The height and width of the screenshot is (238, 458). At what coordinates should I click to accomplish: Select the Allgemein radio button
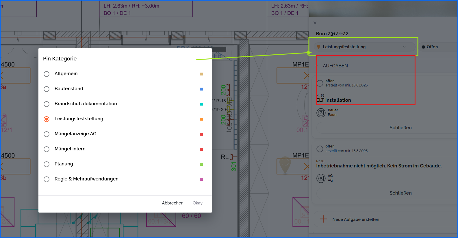tap(47, 74)
